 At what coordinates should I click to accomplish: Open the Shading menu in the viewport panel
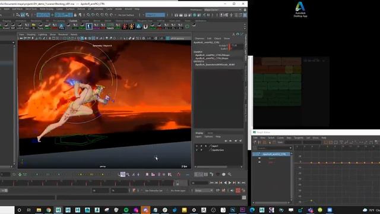31,34
